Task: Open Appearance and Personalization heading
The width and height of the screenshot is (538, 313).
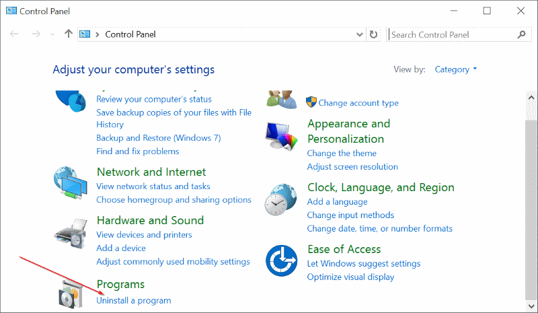Action: click(x=348, y=131)
